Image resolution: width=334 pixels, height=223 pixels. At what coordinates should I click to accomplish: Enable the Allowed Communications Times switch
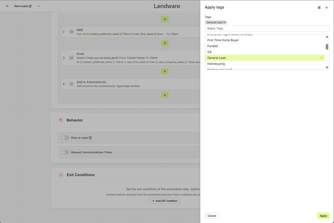[65, 152]
